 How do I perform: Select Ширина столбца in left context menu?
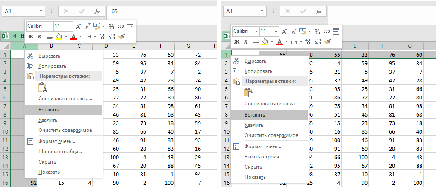[x=60, y=152]
